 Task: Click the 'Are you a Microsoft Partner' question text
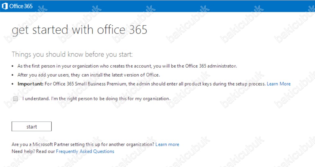pyautogui.click(x=83, y=144)
